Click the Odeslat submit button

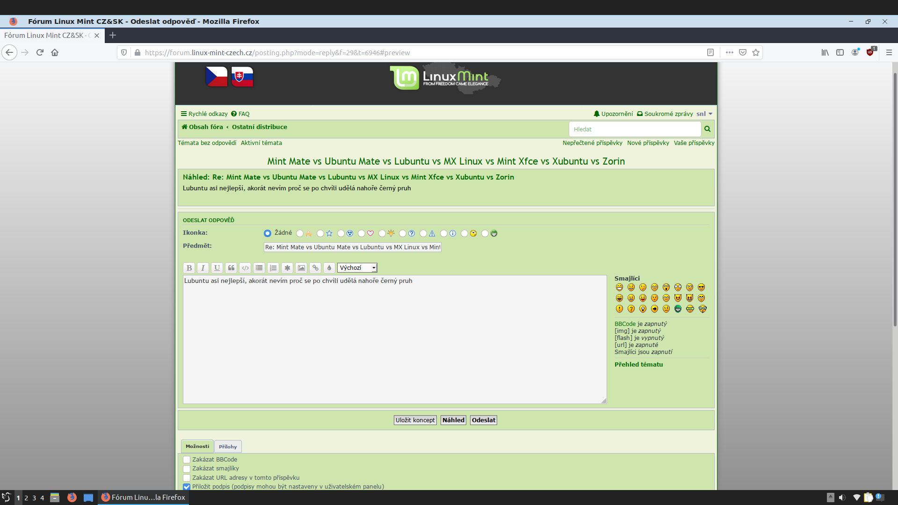[x=483, y=420]
